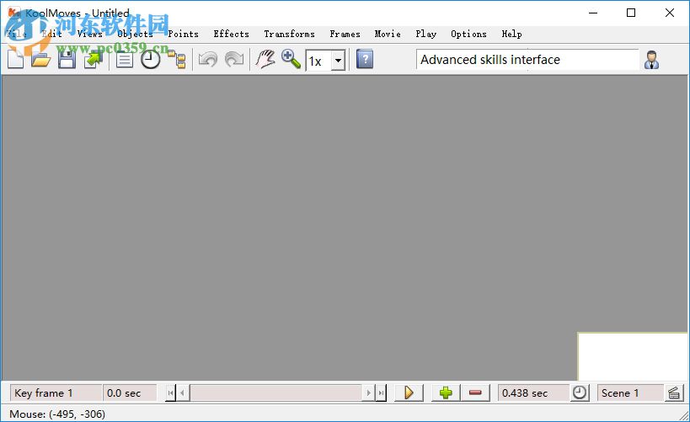Click the Redo arrow icon
The image size is (690, 422).
click(234, 60)
